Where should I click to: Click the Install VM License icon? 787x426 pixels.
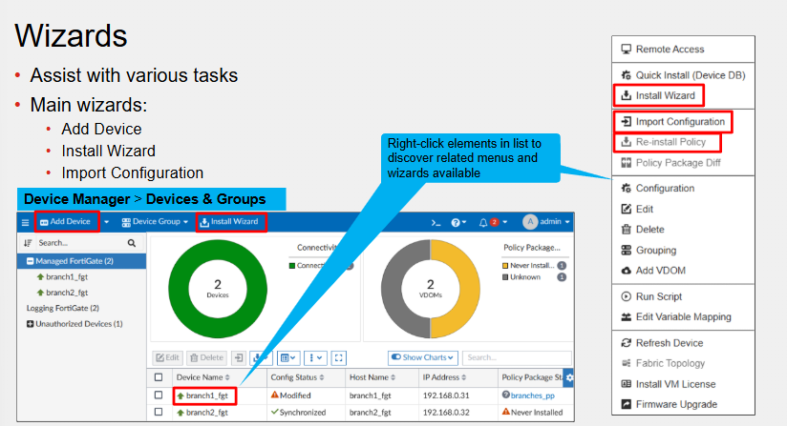[626, 384]
